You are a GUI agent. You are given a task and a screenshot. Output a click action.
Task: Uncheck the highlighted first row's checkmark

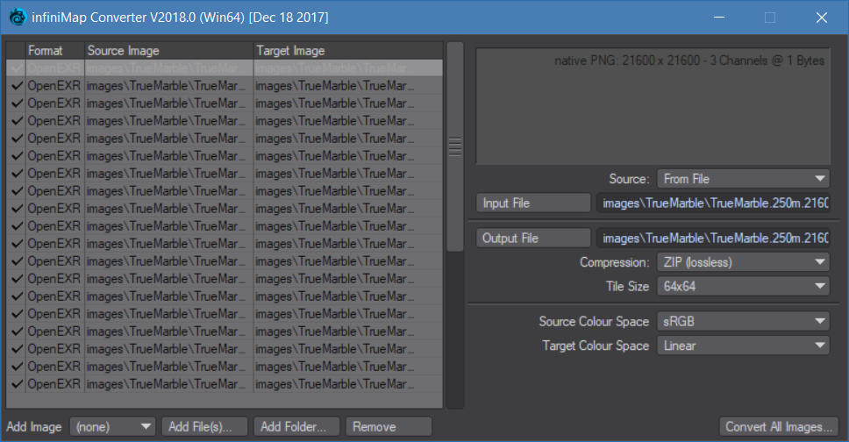pyautogui.click(x=17, y=68)
